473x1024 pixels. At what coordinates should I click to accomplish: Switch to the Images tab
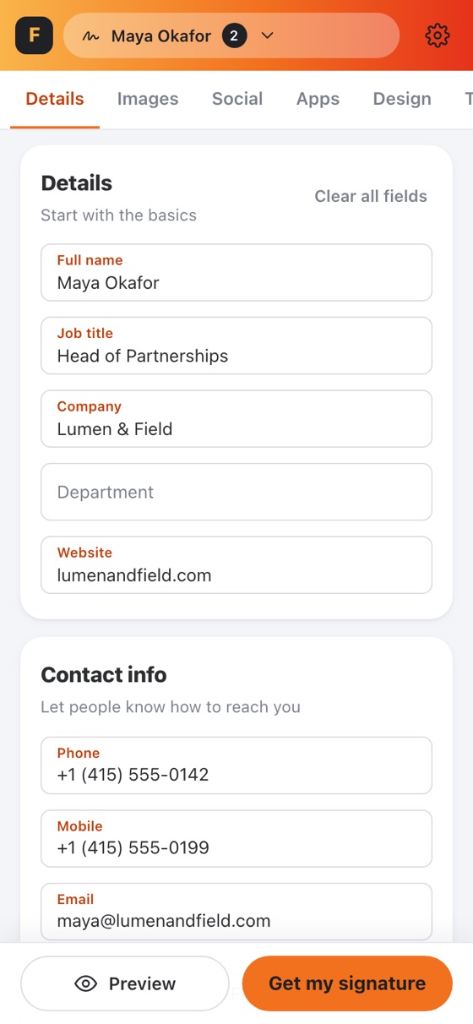pyautogui.click(x=148, y=99)
